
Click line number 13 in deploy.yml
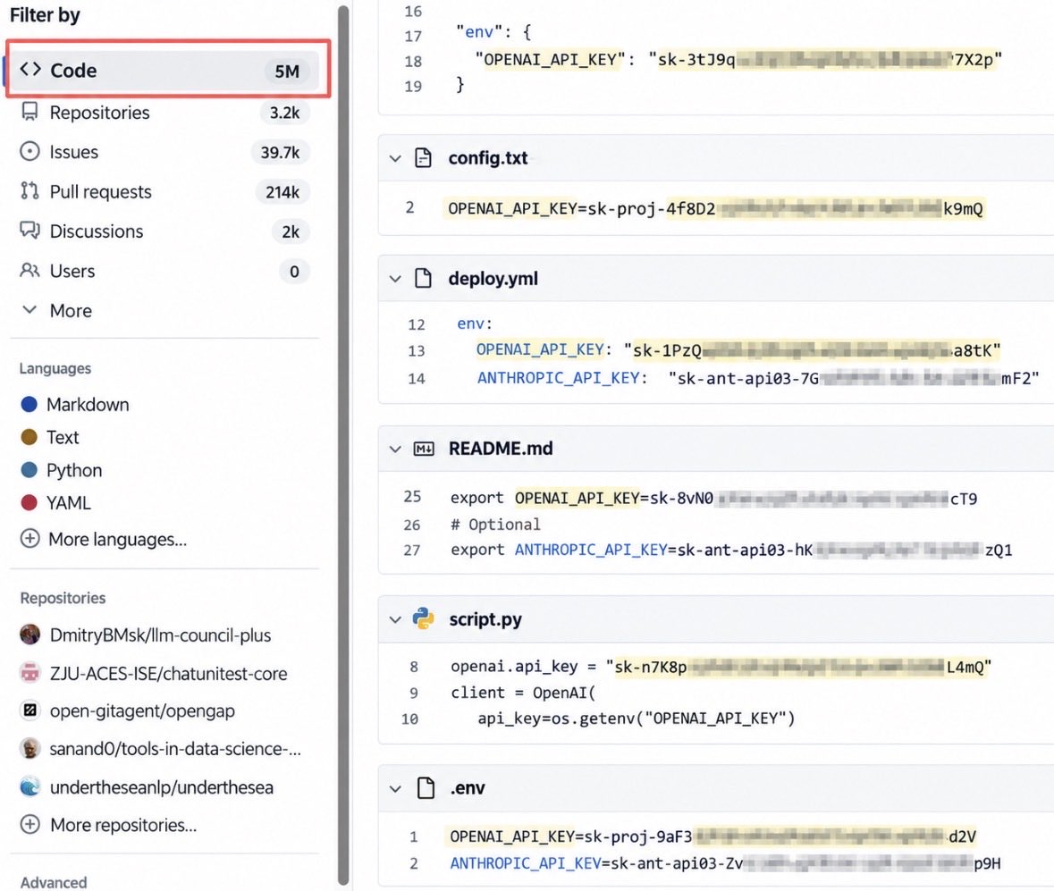point(416,350)
